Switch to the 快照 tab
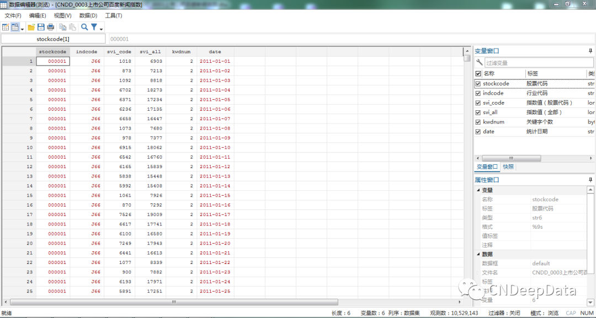 point(508,166)
